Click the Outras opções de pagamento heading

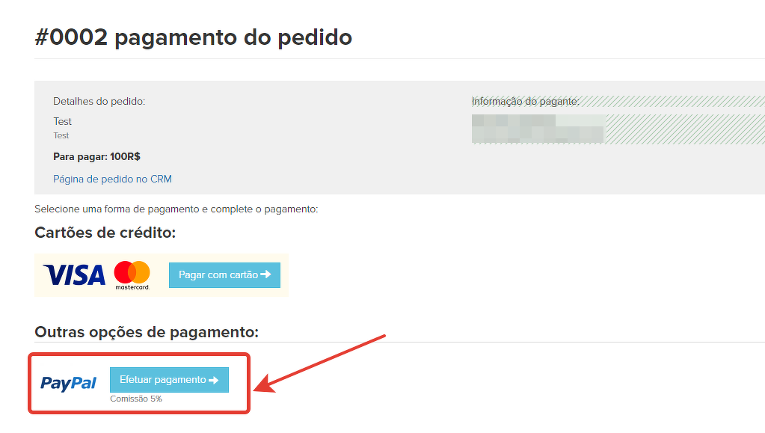point(147,332)
